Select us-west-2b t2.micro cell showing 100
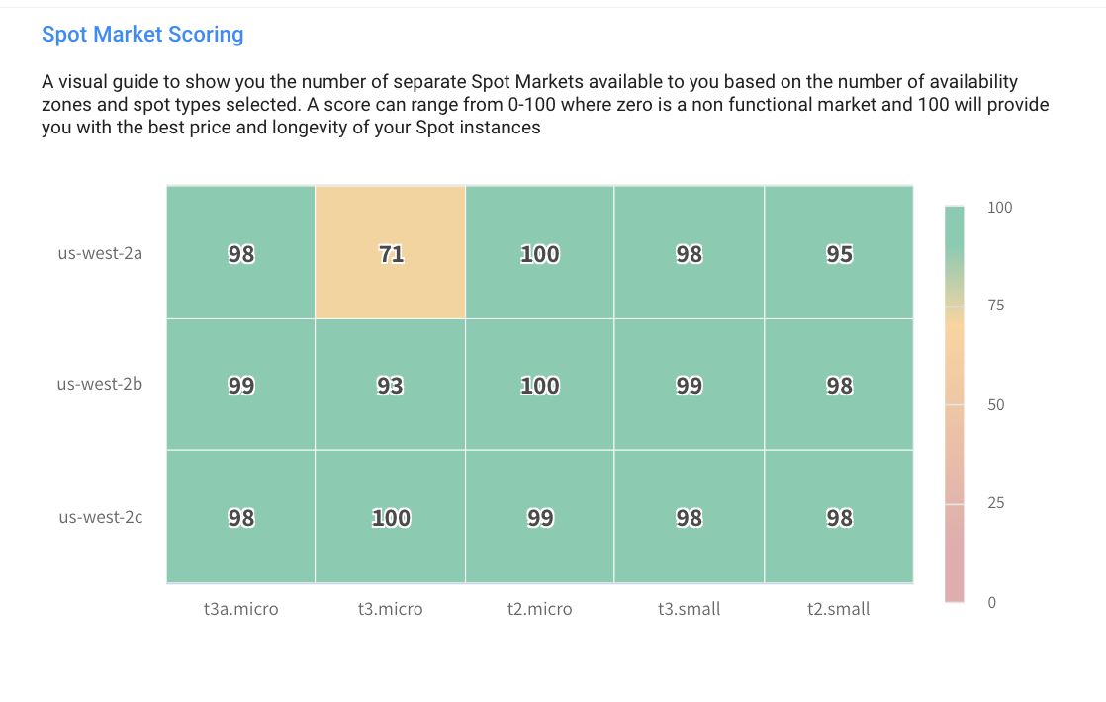 pyautogui.click(x=540, y=385)
